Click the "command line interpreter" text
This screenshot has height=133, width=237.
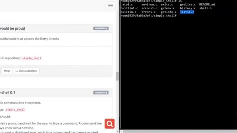(x=22, y=103)
